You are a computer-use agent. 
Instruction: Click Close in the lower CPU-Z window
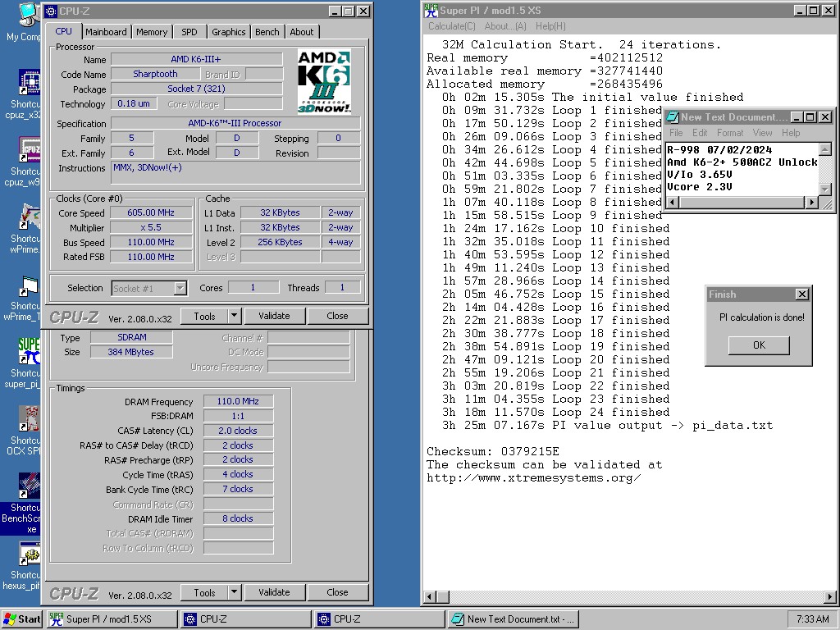[337, 592]
